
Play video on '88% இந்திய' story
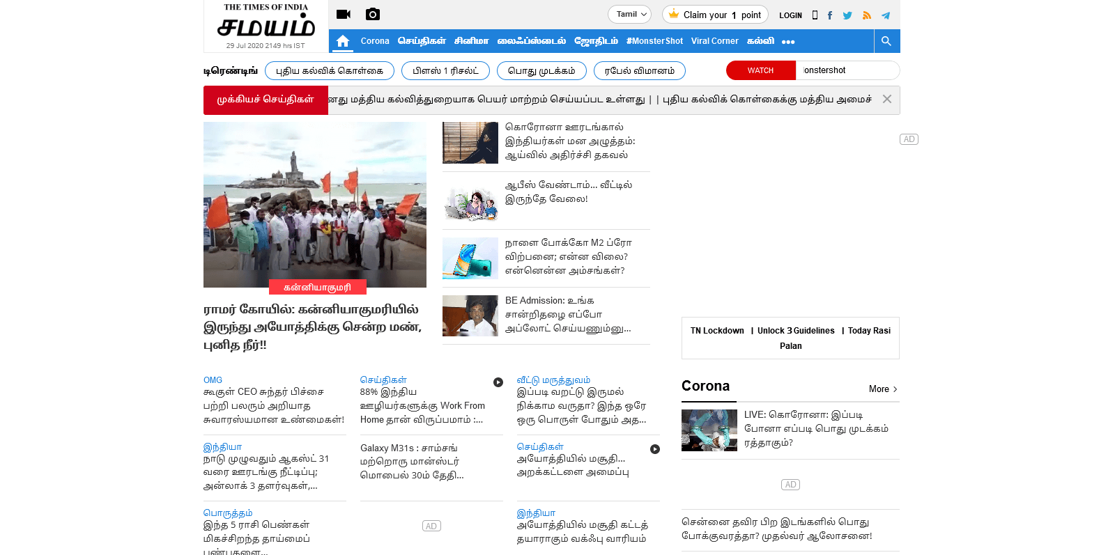(x=498, y=382)
